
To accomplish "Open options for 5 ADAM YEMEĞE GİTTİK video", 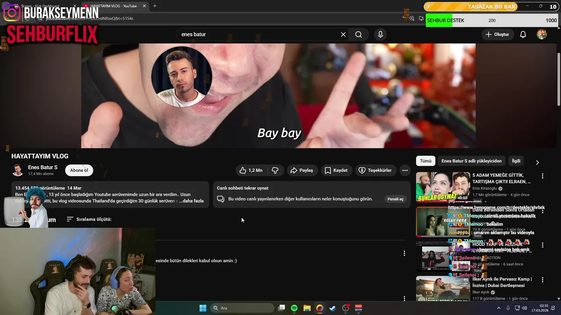I will 543,176.
